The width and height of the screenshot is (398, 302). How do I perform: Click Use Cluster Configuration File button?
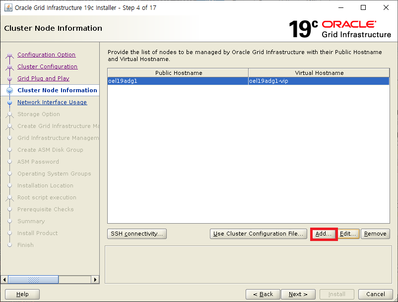[x=259, y=234]
